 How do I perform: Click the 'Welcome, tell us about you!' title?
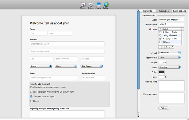click(x=49, y=23)
